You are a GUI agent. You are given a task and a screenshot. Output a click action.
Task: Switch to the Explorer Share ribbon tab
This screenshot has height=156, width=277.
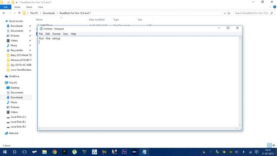[29, 7]
